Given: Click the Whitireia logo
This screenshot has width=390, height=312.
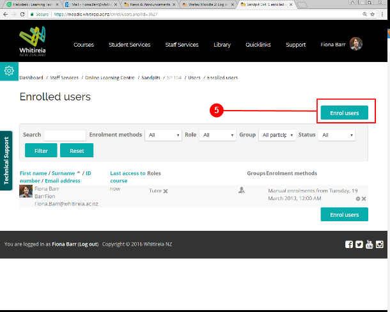Looking at the screenshot, I should pyautogui.click(x=33, y=42).
